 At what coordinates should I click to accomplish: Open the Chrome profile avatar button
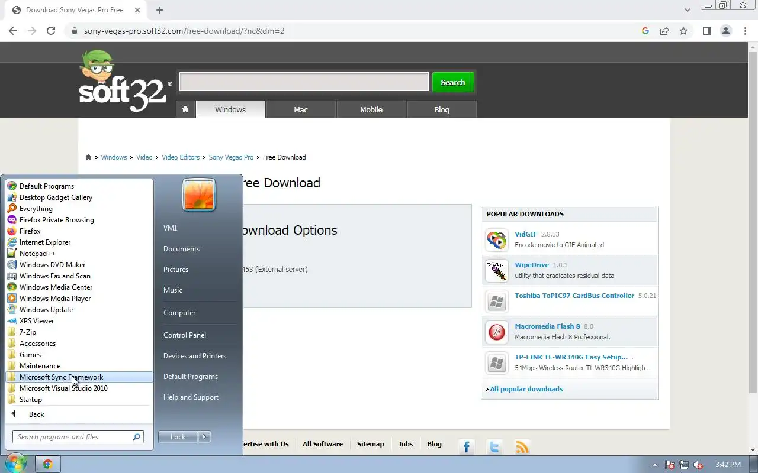(726, 31)
